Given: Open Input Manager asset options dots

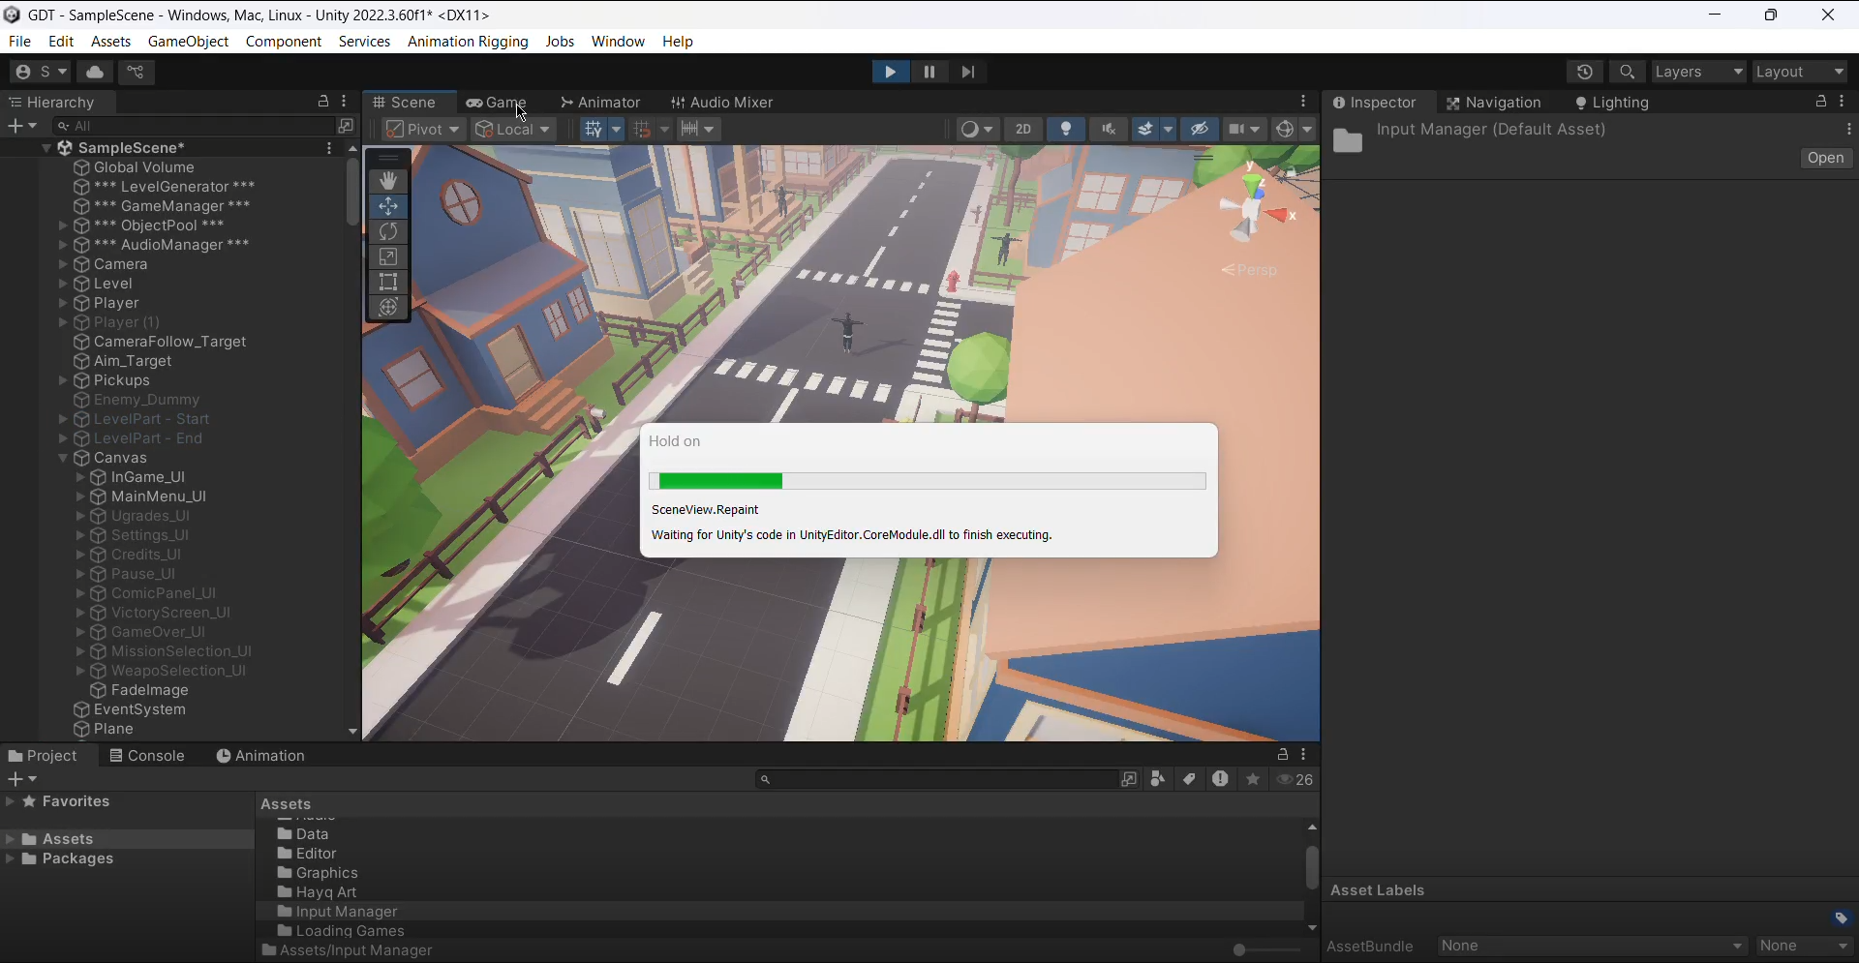Looking at the screenshot, I should tap(1849, 129).
